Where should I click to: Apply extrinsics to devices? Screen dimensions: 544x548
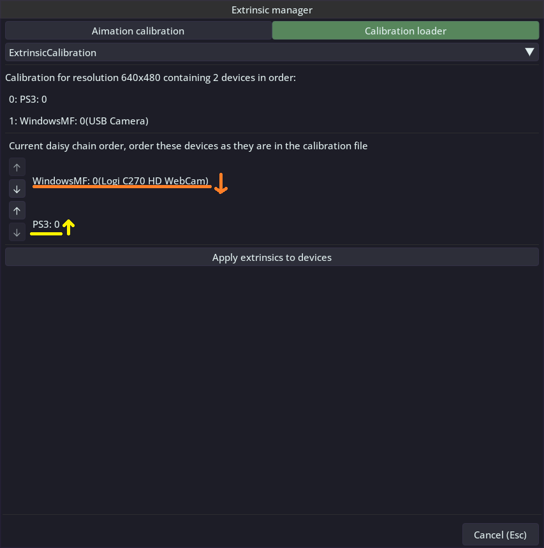[x=272, y=258]
